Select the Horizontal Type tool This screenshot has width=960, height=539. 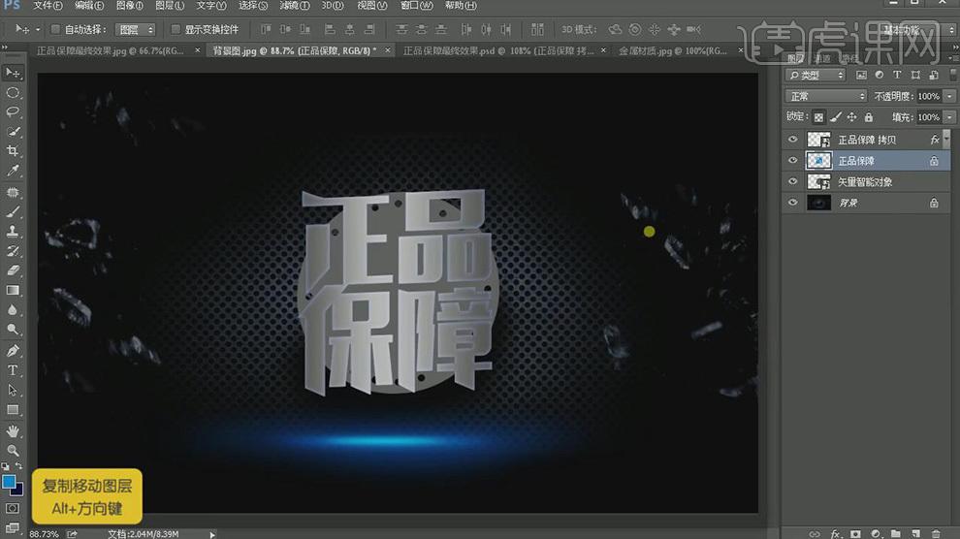13,370
